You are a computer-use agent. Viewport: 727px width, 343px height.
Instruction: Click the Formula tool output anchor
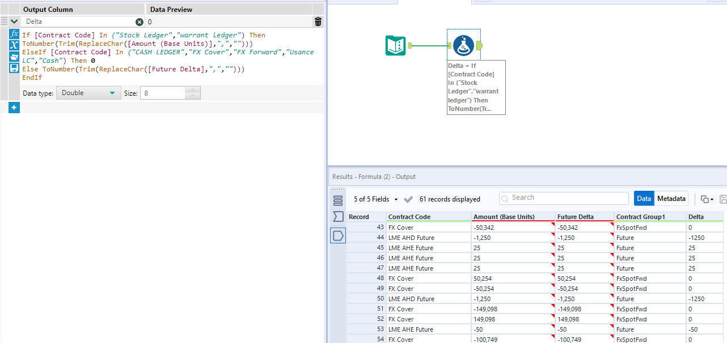tap(479, 45)
